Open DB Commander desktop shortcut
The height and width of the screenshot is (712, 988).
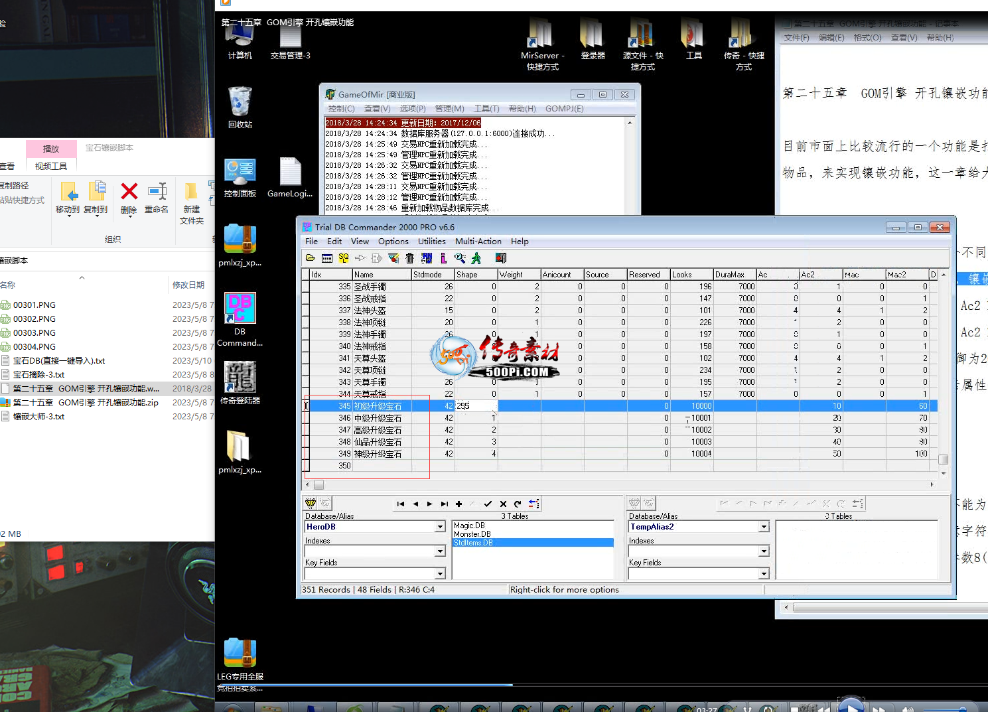coord(240,319)
